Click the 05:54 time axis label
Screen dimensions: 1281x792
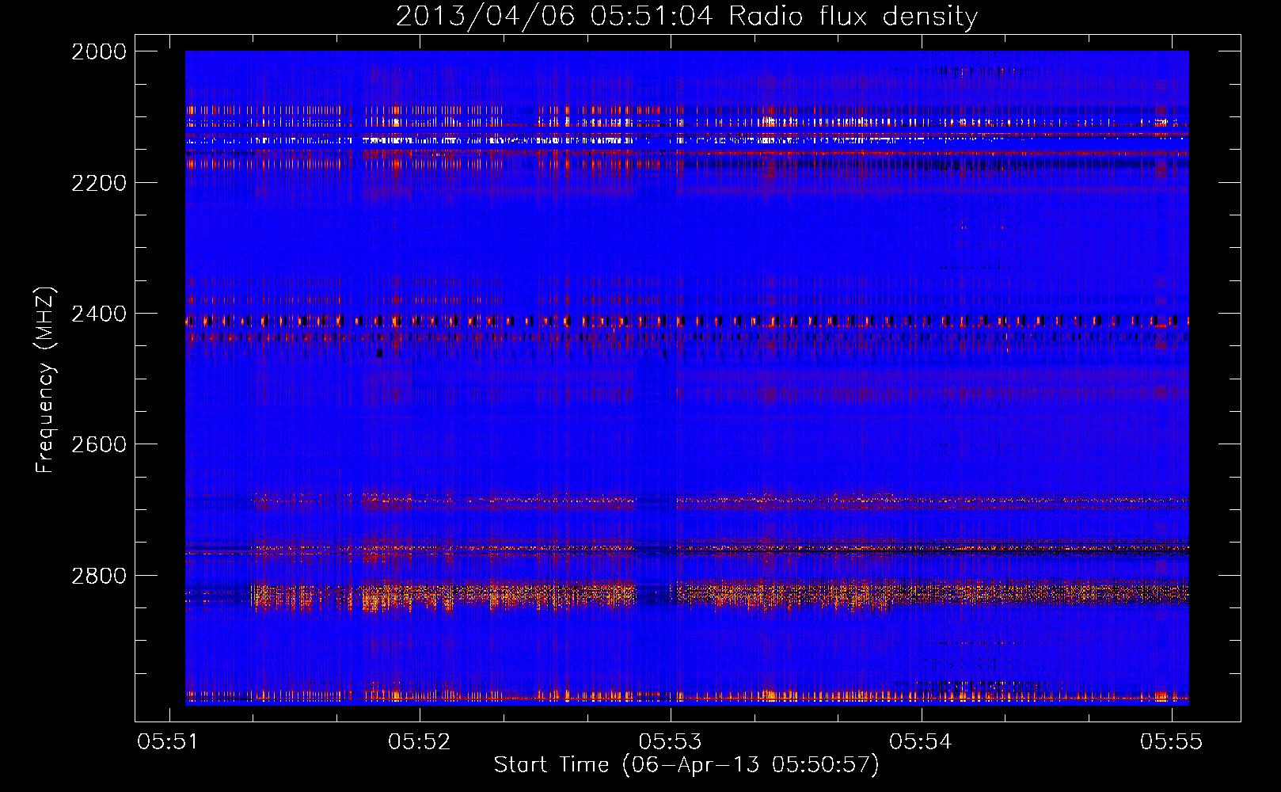tap(920, 741)
